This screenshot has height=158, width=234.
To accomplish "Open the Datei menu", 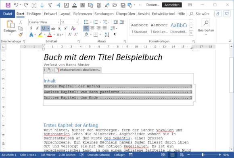I will [x=7, y=14].
